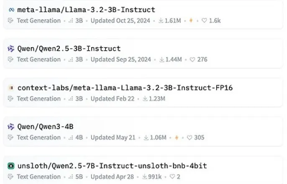The image size is (287, 184).
Task: Click the Text Generation tag icon on unsloth row
Action: [10, 177]
